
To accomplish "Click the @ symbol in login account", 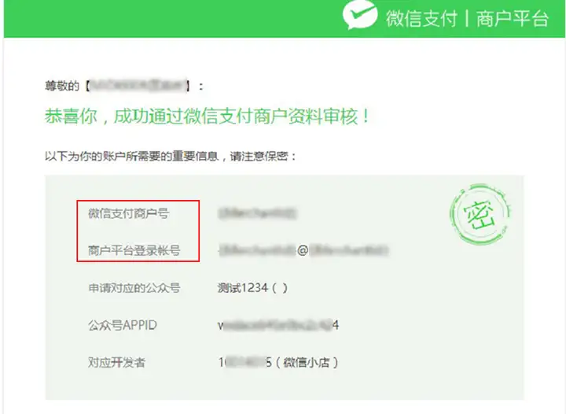I will (x=303, y=250).
